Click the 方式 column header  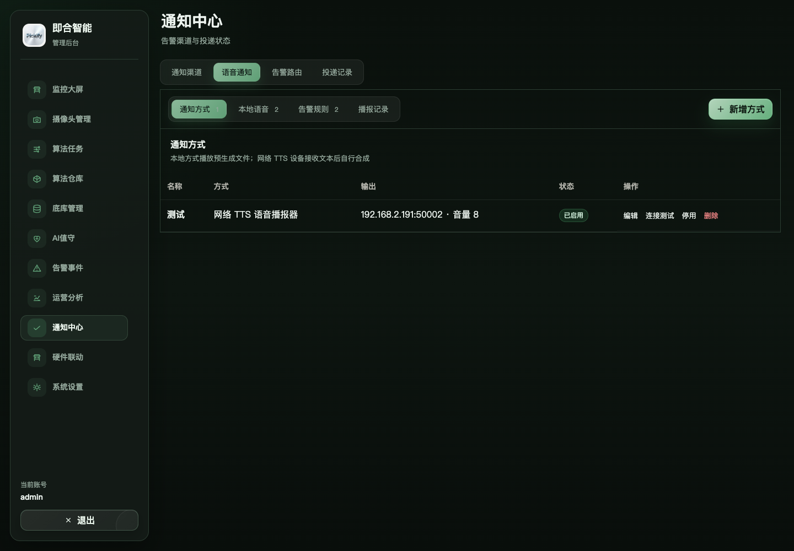coord(221,186)
